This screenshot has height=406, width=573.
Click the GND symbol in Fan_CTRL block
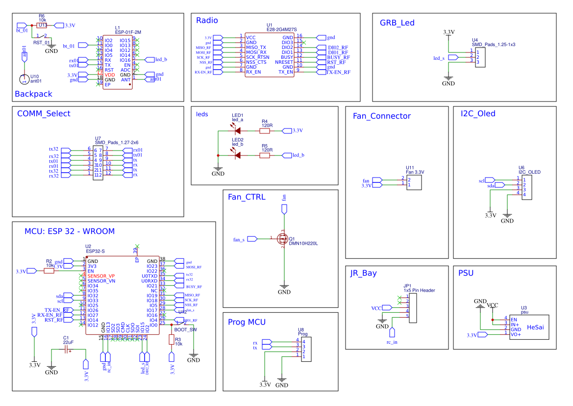284,289
